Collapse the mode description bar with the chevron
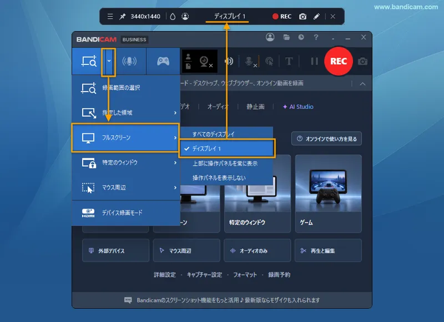444x322 pixels. pyautogui.click(x=362, y=84)
